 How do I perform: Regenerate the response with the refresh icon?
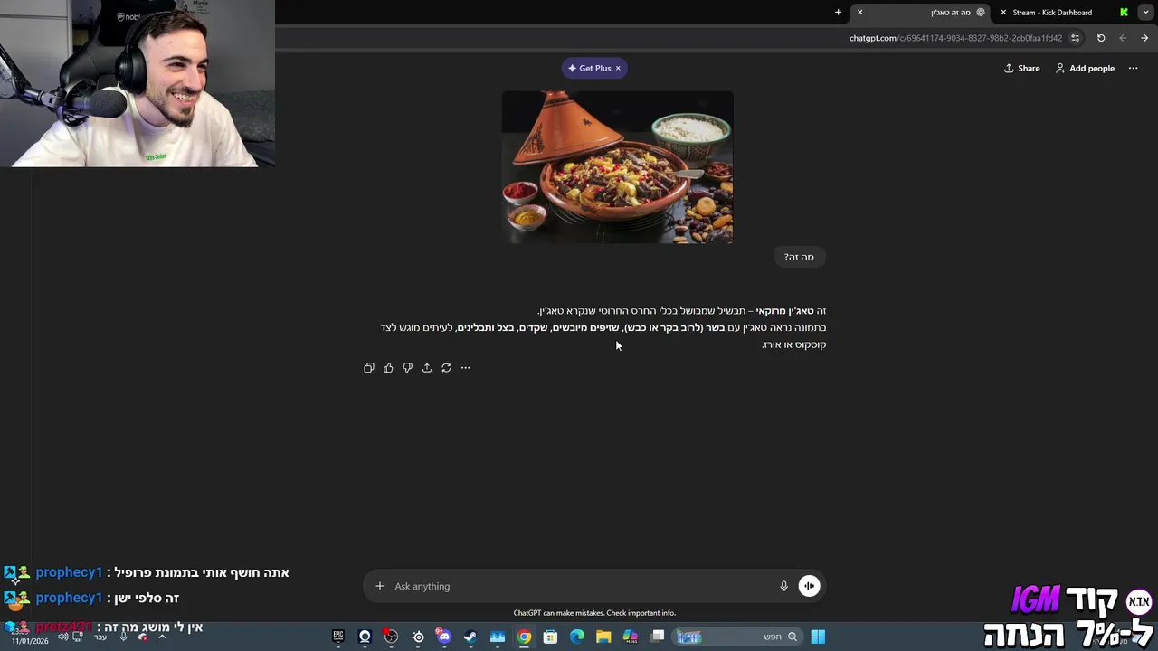[446, 368]
